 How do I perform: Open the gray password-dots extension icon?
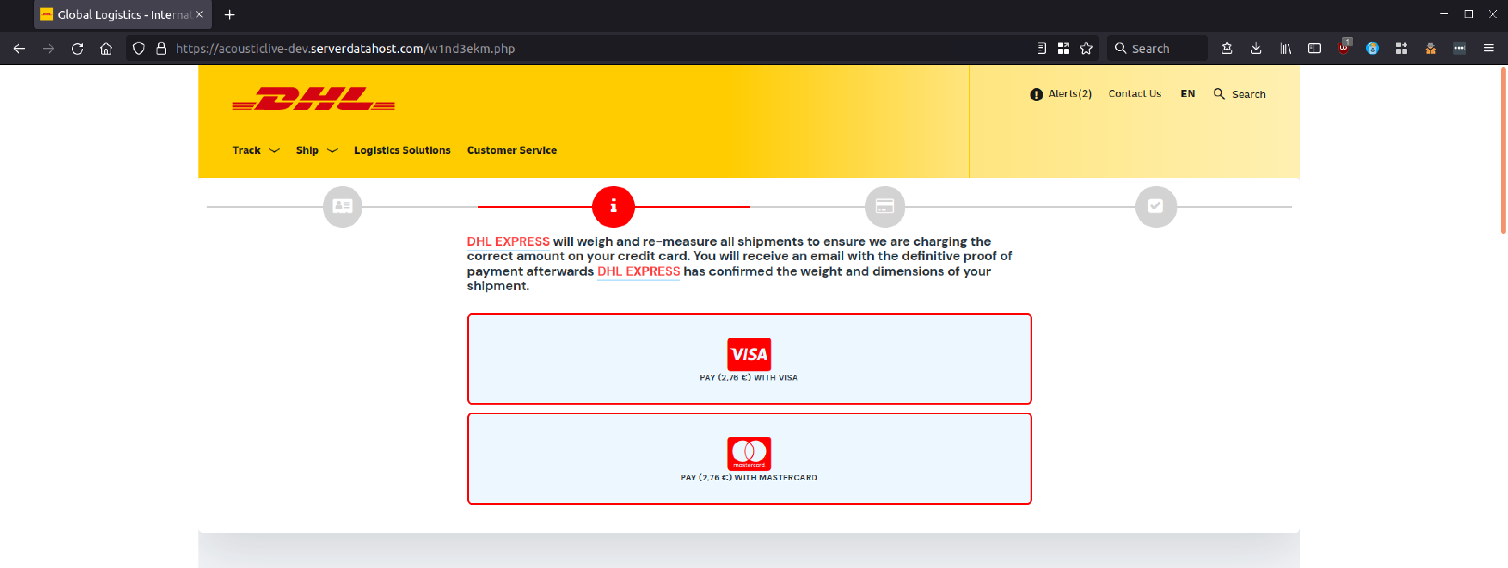(x=1459, y=49)
